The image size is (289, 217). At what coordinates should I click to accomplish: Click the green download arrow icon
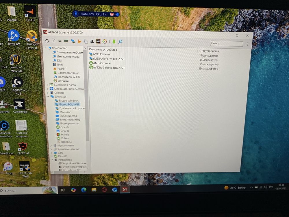point(114,42)
